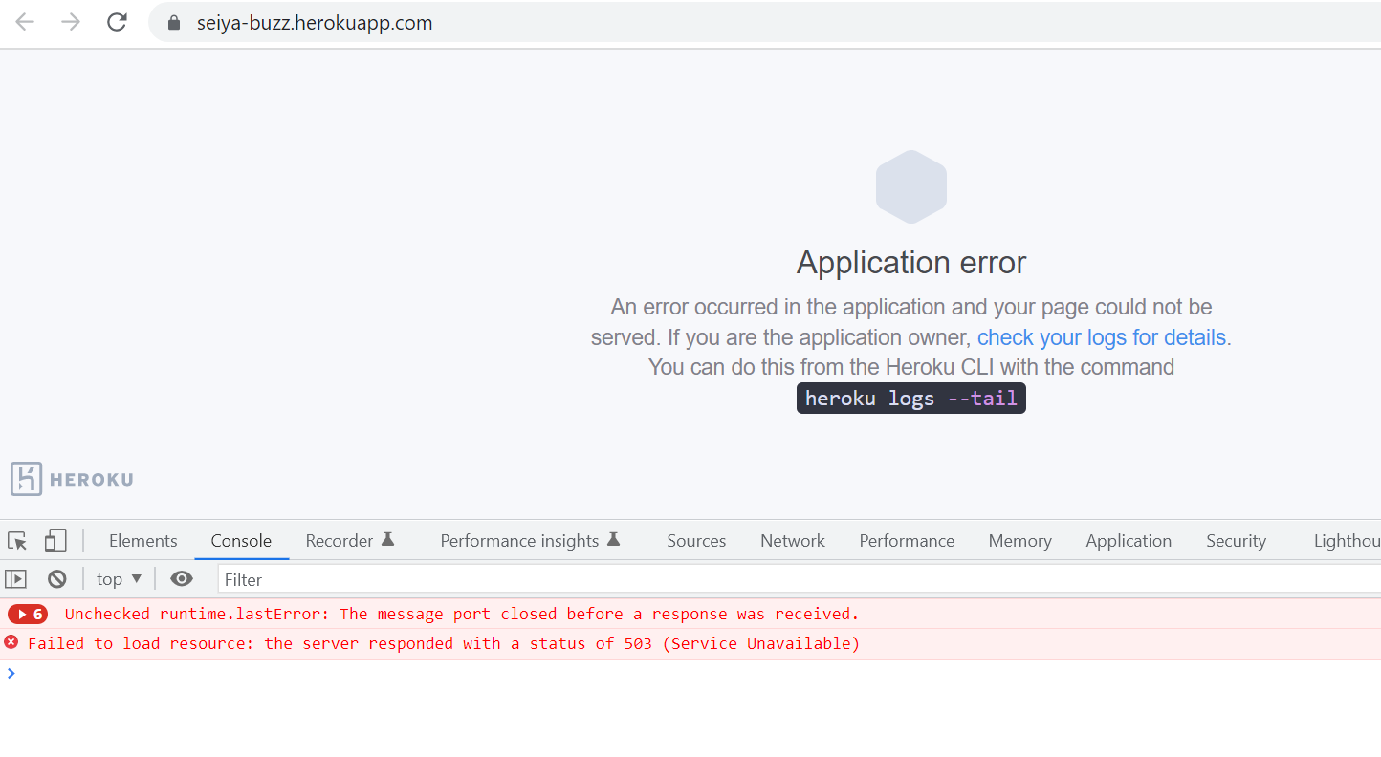Clear the console with the ban icon
The width and height of the screenshot is (1381, 757).
[x=57, y=579]
